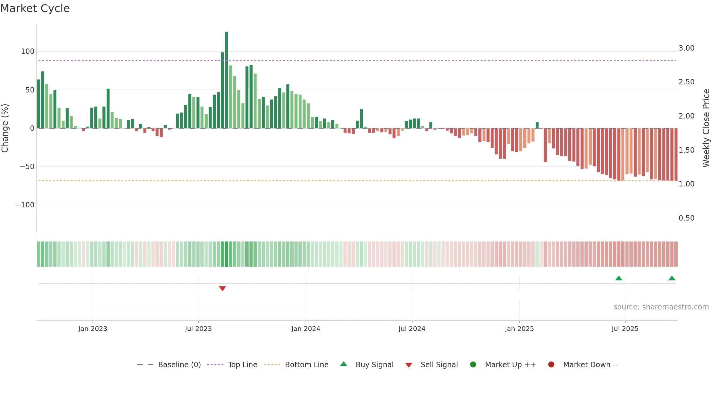Toggle the Buy Signal legend entry
Image resolution: width=719 pixels, height=404 pixels.
coord(367,364)
